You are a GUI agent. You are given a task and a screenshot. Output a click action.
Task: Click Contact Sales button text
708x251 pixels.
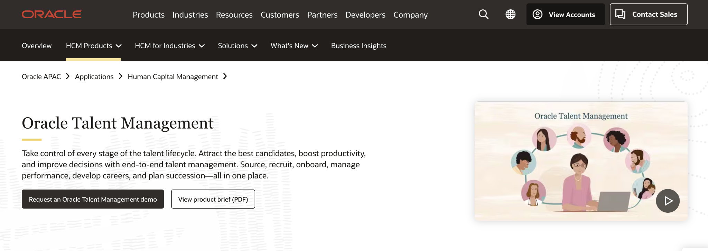(x=655, y=14)
